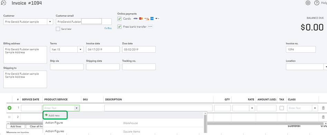This screenshot has height=135, width=327.
Task: Uncheck the Cards online payment checkbox
Action: [x=119, y=19]
